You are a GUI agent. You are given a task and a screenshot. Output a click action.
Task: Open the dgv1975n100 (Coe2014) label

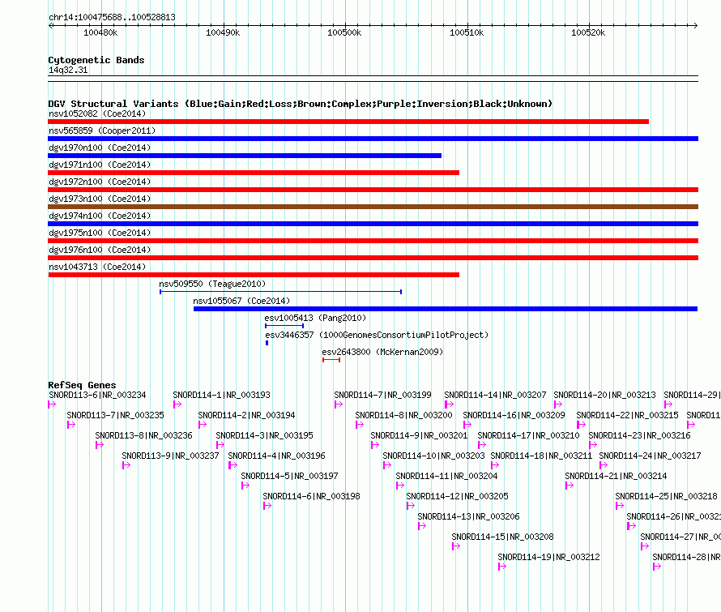coord(100,233)
